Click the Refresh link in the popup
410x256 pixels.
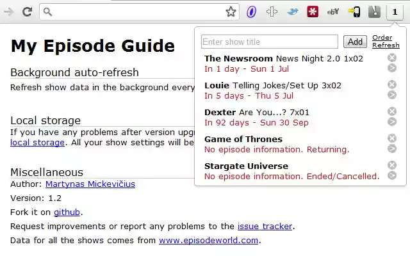pyautogui.click(x=386, y=45)
